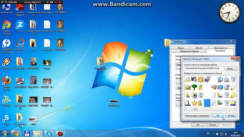The height and width of the screenshot is (137, 244).
Task: Select the QIP 2012 desktop shortcut
Action: 7,100
